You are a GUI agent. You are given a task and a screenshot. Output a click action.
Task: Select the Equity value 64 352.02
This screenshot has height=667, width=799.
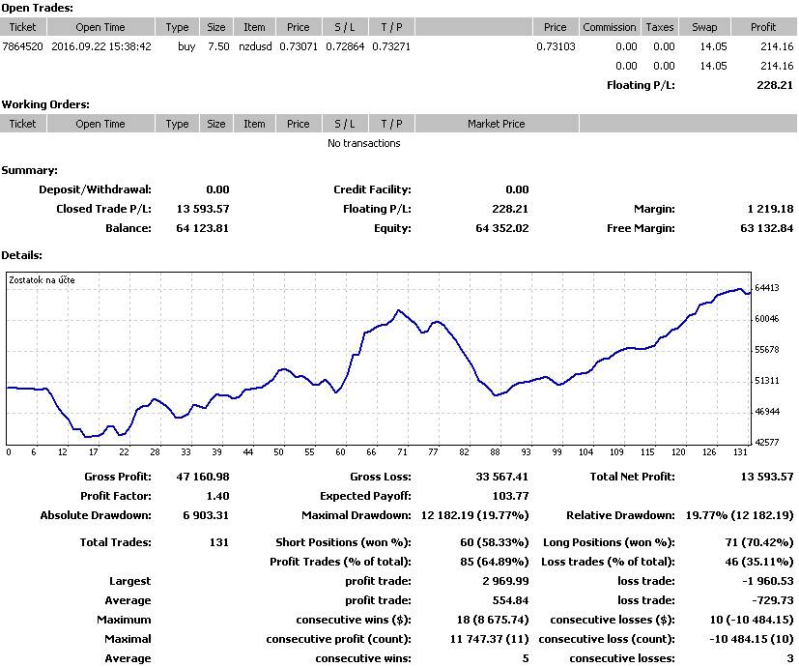[x=502, y=228]
